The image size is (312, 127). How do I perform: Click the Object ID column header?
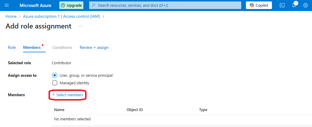click(135, 110)
